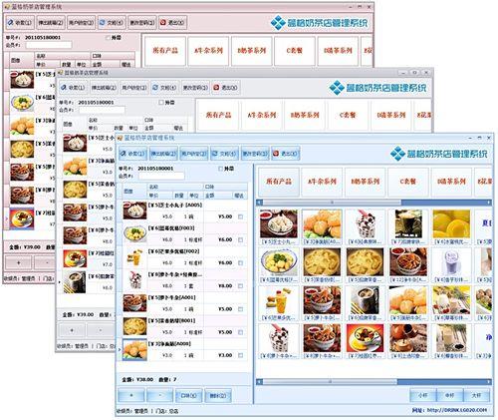Image resolution: width=498 pixels, height=420 pixels.
Task: Switch to 所有产品 category in front window
Action: [279, 182]
